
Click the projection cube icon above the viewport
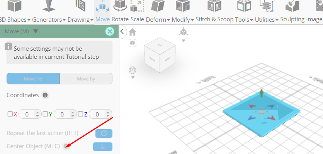[184, 32]
